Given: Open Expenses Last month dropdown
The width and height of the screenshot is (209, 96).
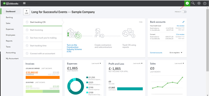Looking at the screenshot, I should 96,63.
